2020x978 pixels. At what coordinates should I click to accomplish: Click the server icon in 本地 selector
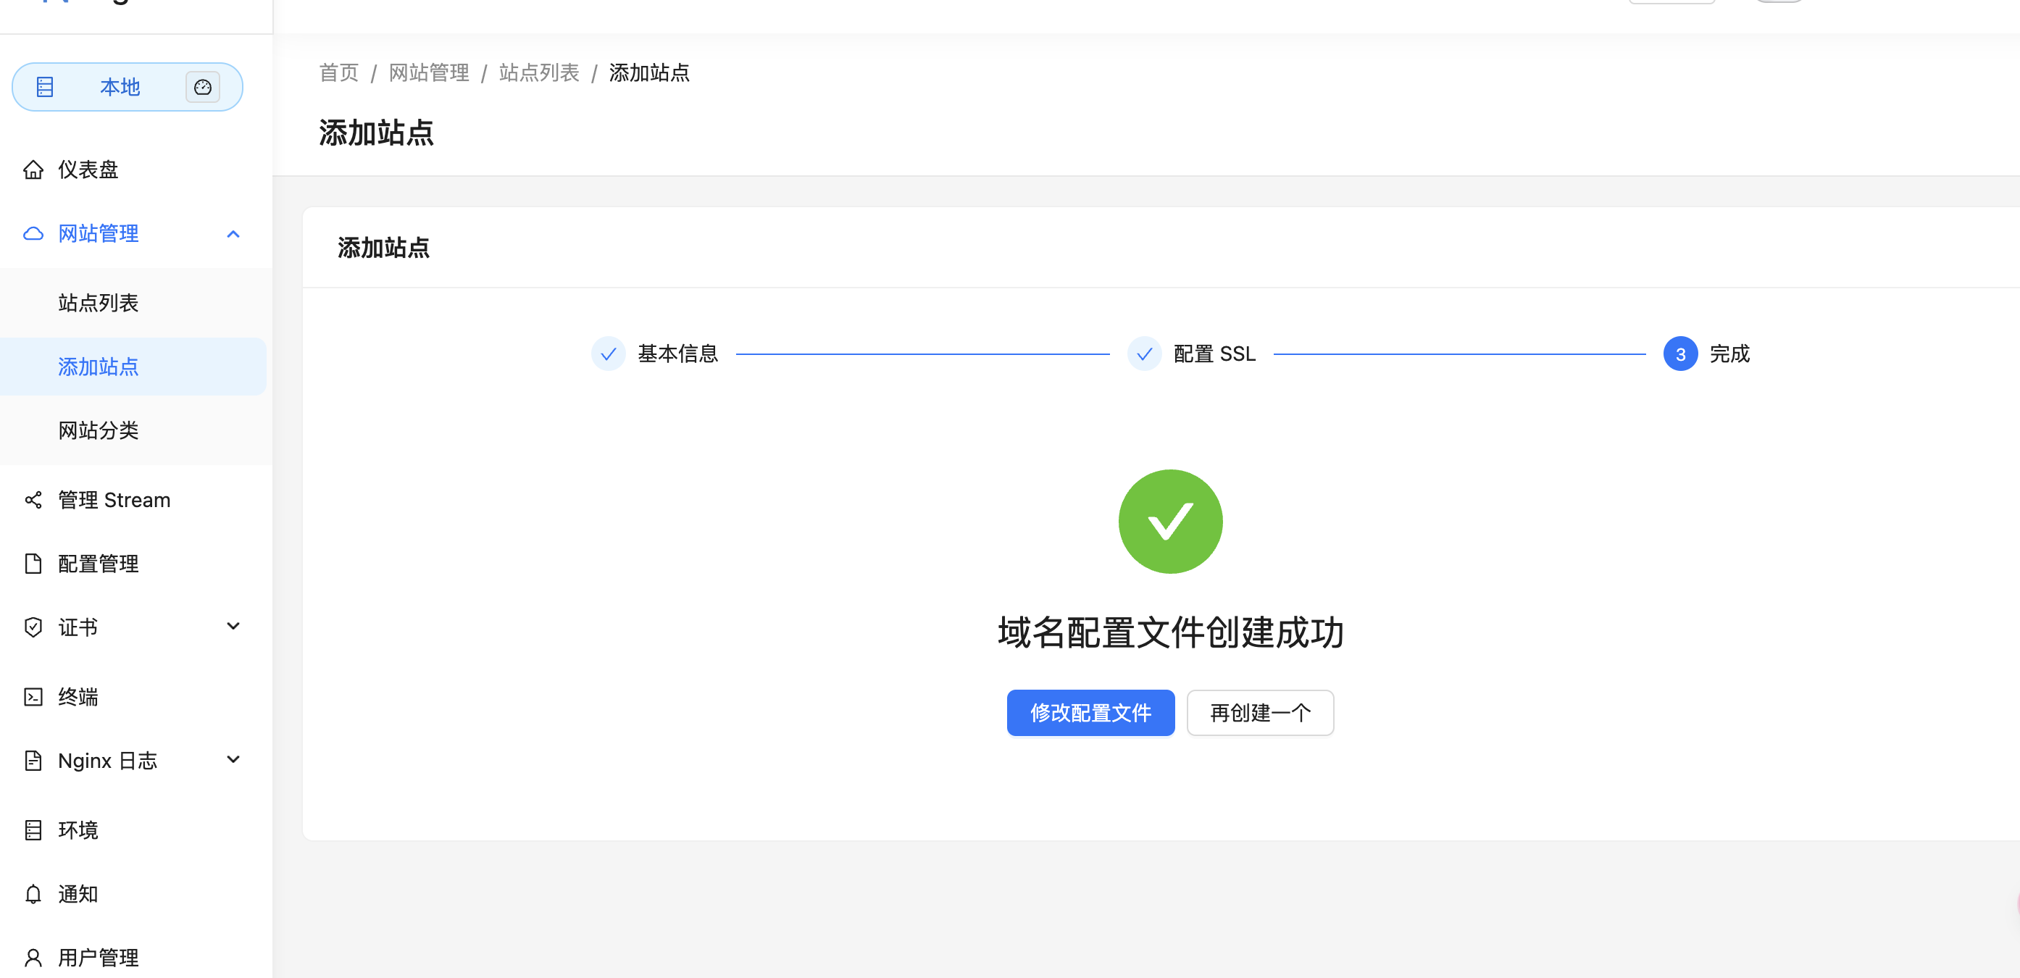[x=45, y=87]
